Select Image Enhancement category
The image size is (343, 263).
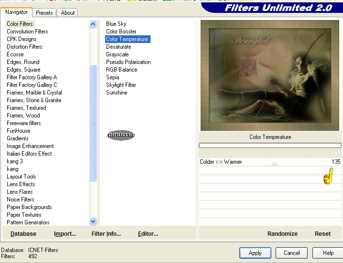(x=30, y=146)
